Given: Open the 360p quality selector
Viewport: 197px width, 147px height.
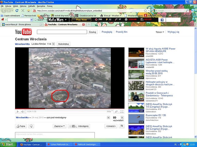Looking at the screenshot, I should tap(110, 111).
